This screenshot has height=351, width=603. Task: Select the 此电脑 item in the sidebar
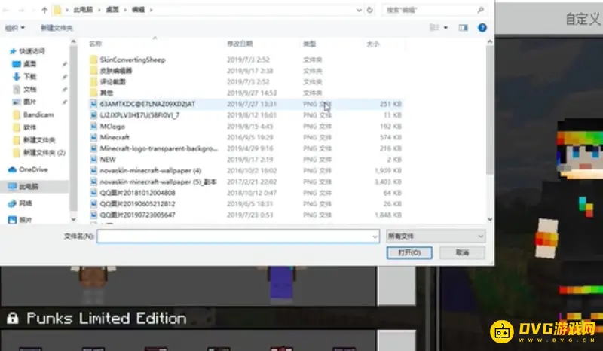tap(29, 186)
